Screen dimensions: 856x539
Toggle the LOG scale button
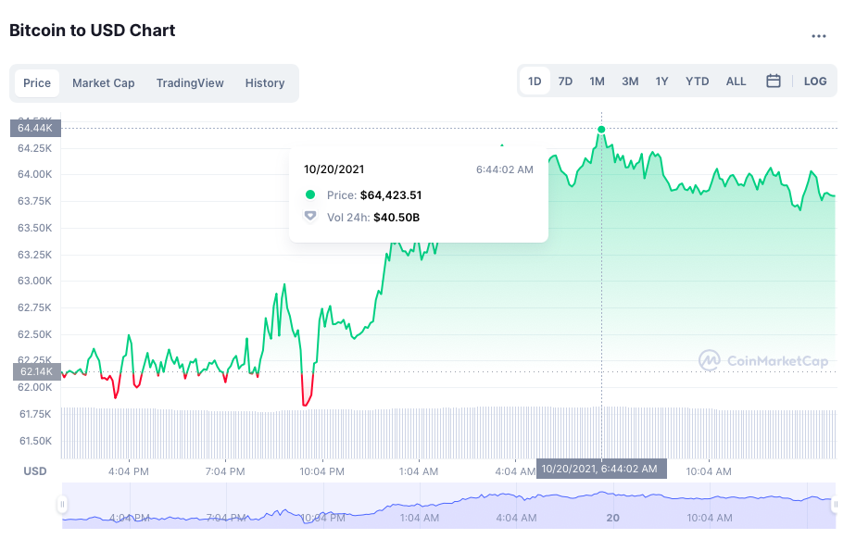(x=815, y=81)
